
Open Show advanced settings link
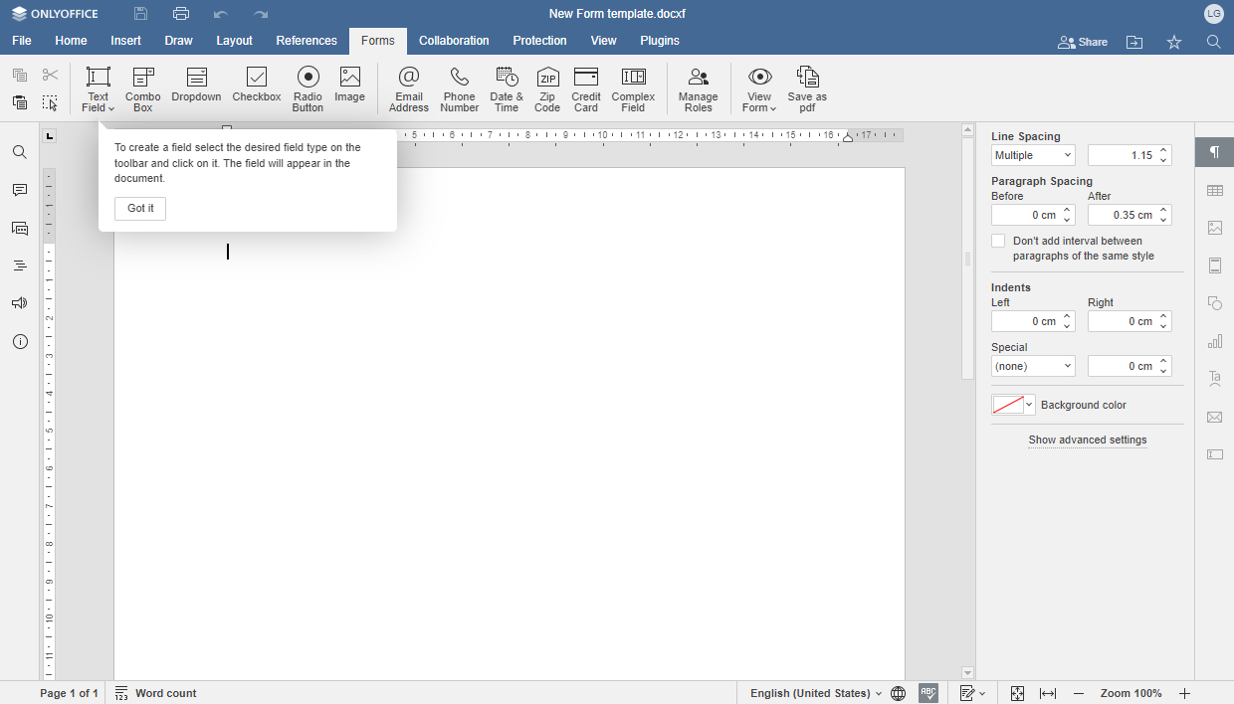[x=1088, y=440]
